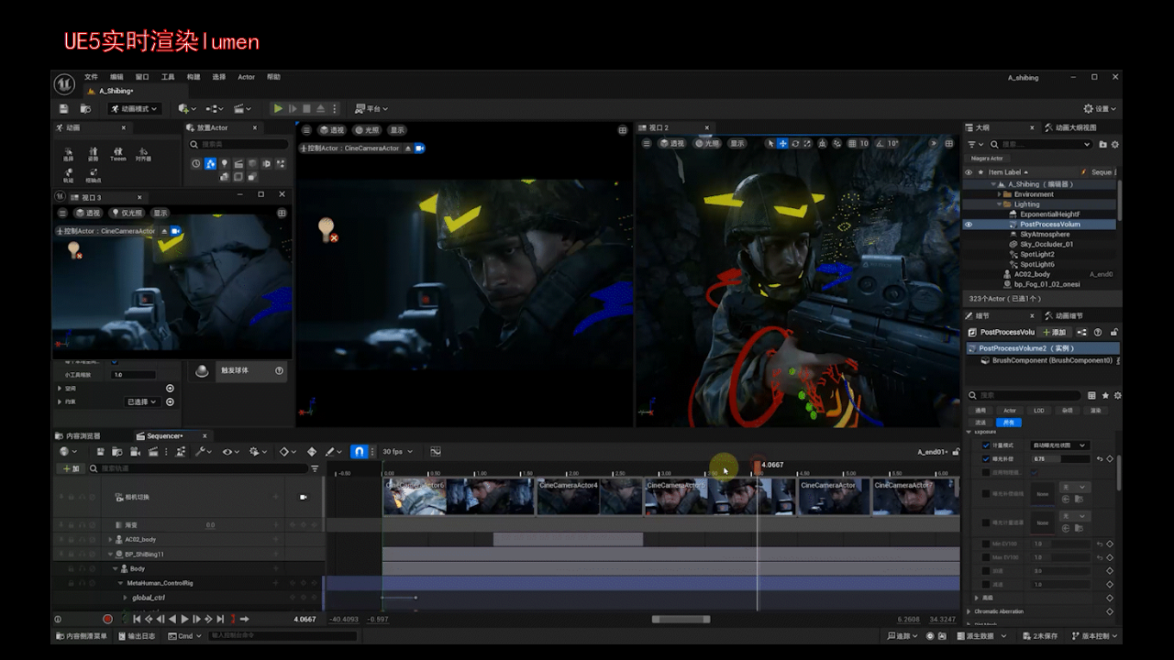Open the 编辑 menu
1174x660 pixels.
(116, 77)
